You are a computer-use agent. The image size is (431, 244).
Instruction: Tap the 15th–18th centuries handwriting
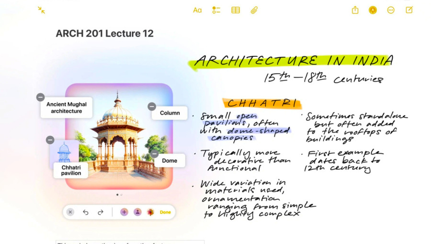[323, 78]
